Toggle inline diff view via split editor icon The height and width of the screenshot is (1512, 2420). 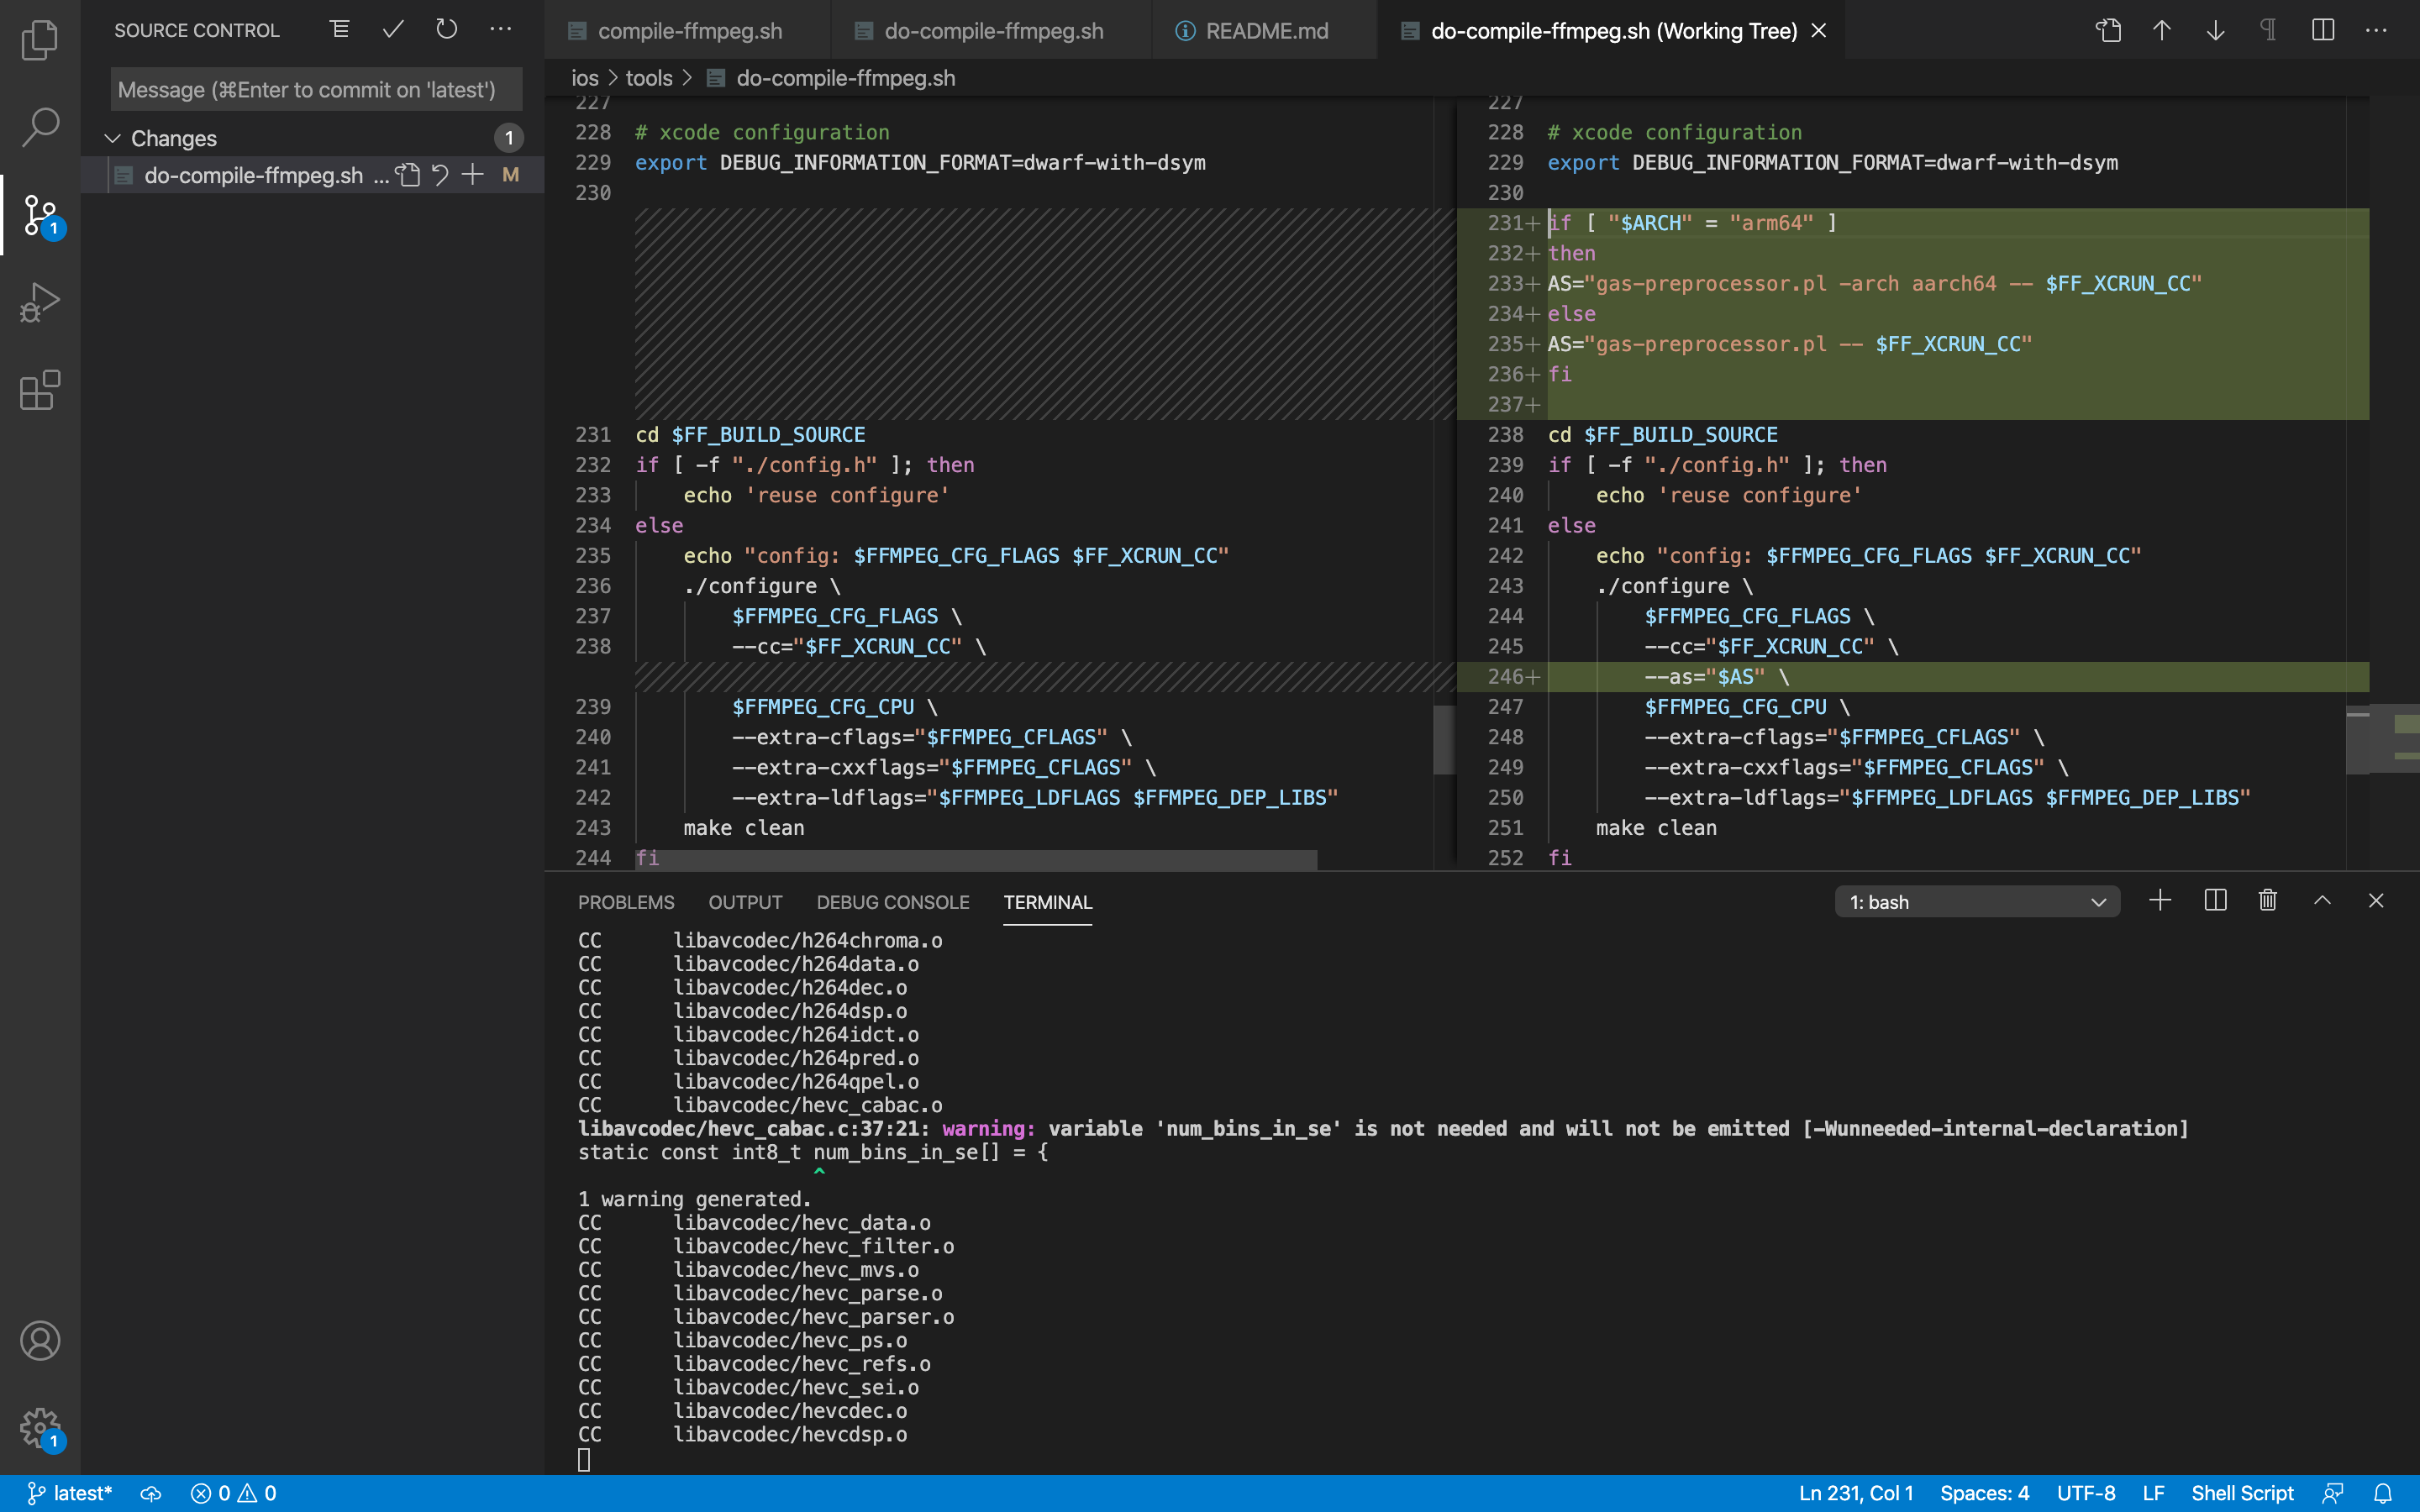[x=2322, y=30]
